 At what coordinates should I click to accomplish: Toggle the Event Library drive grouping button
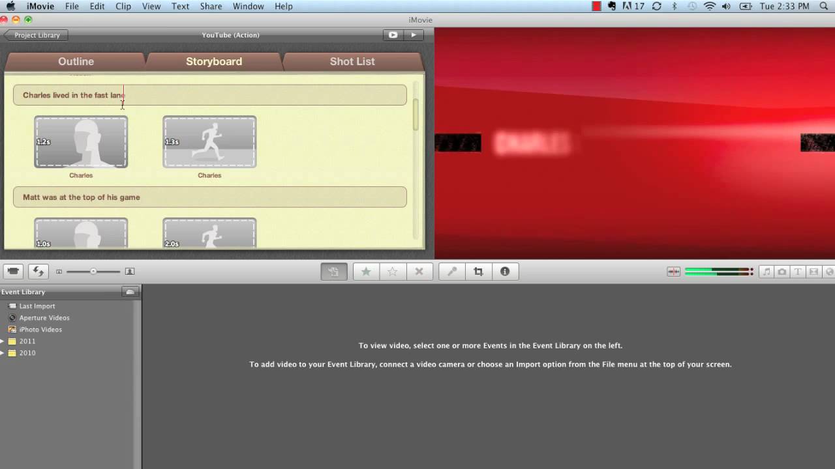(x=130, y=292)
